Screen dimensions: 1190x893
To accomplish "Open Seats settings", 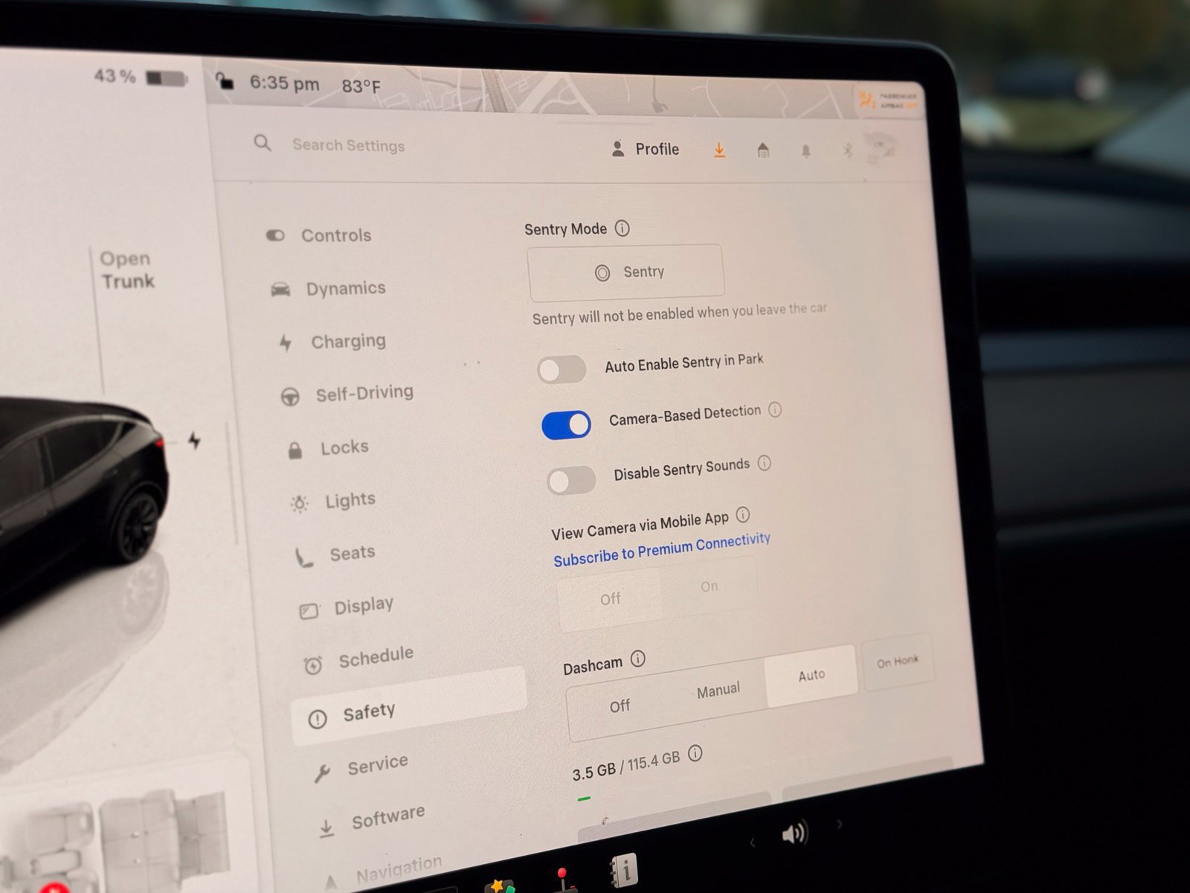I will [335, 554].
